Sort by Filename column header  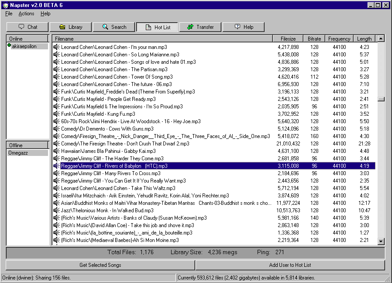(162, 39)
